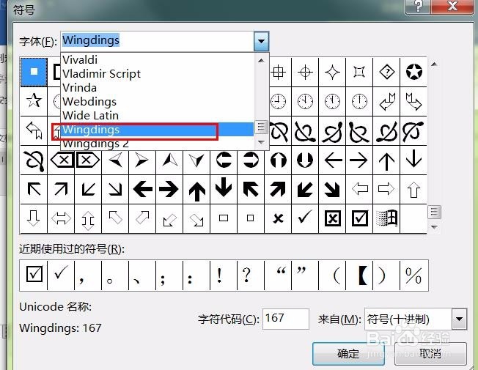Select the diamond with question mark symbol
The height and width of the screenshot is (370, 478).
(x=386, y=73)
